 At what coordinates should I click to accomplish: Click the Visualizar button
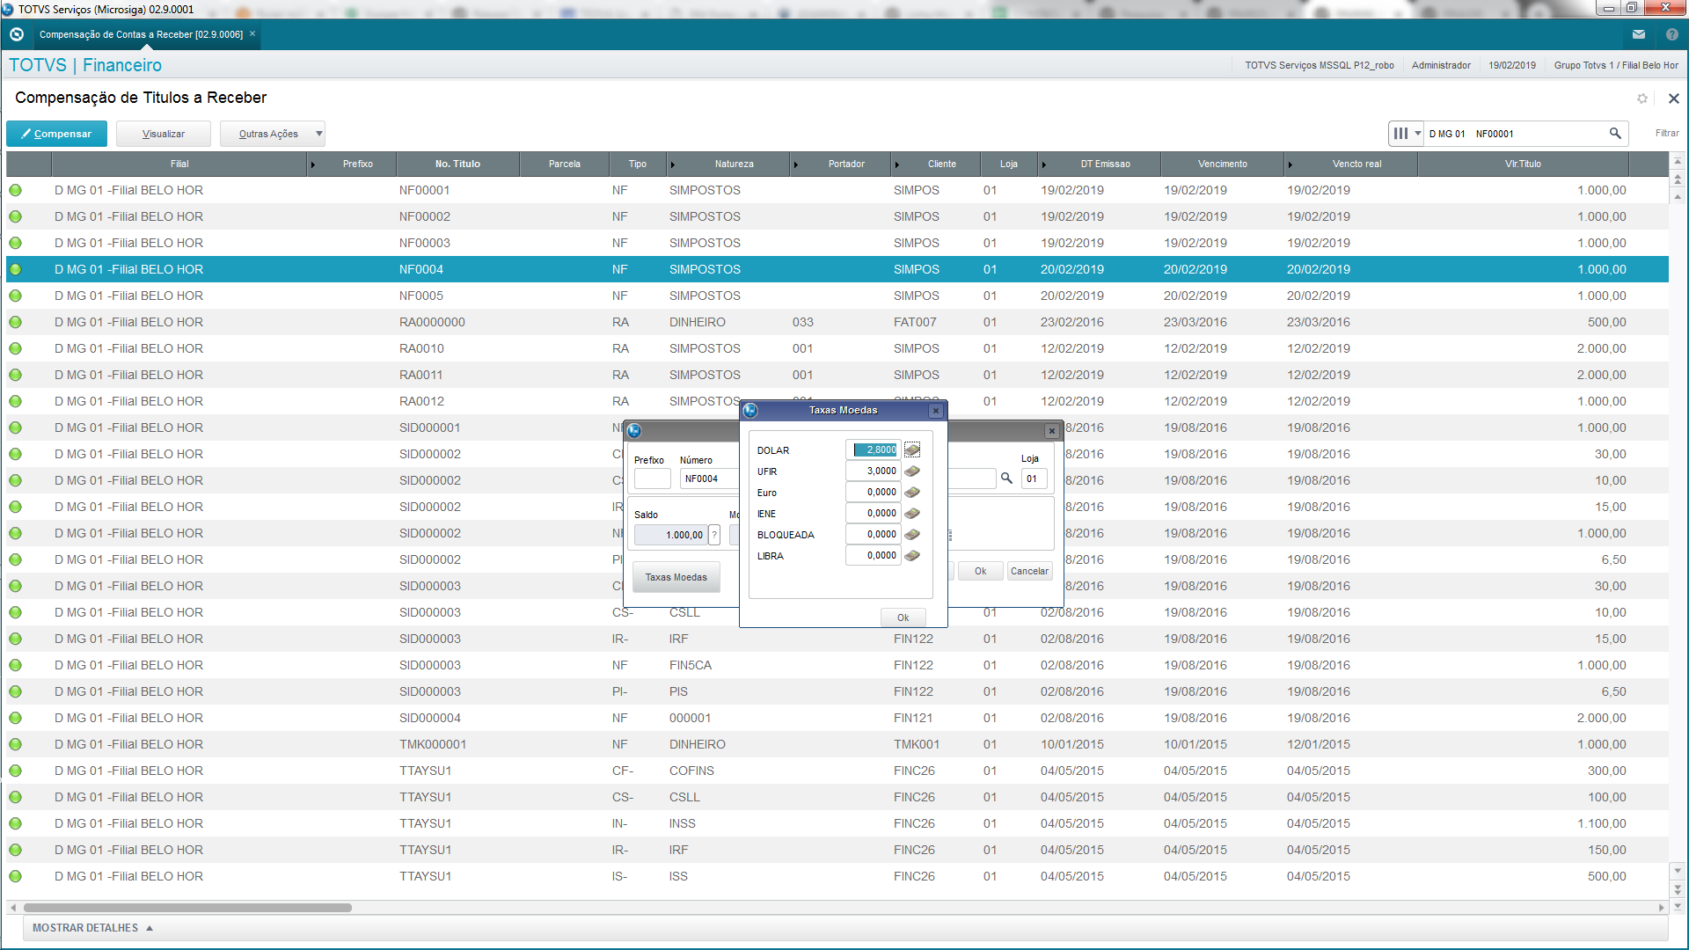click(164, 134)
